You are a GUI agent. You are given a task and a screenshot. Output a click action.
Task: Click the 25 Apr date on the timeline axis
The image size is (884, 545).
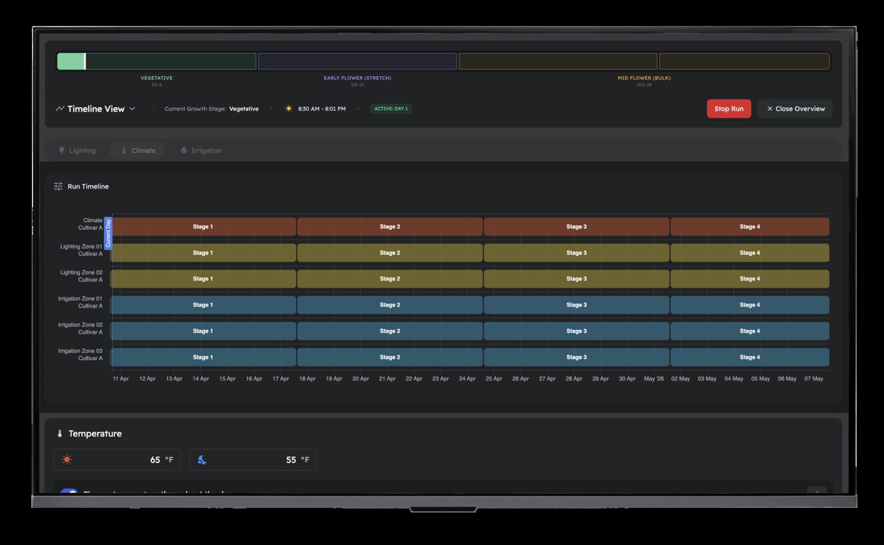point(494,379)
